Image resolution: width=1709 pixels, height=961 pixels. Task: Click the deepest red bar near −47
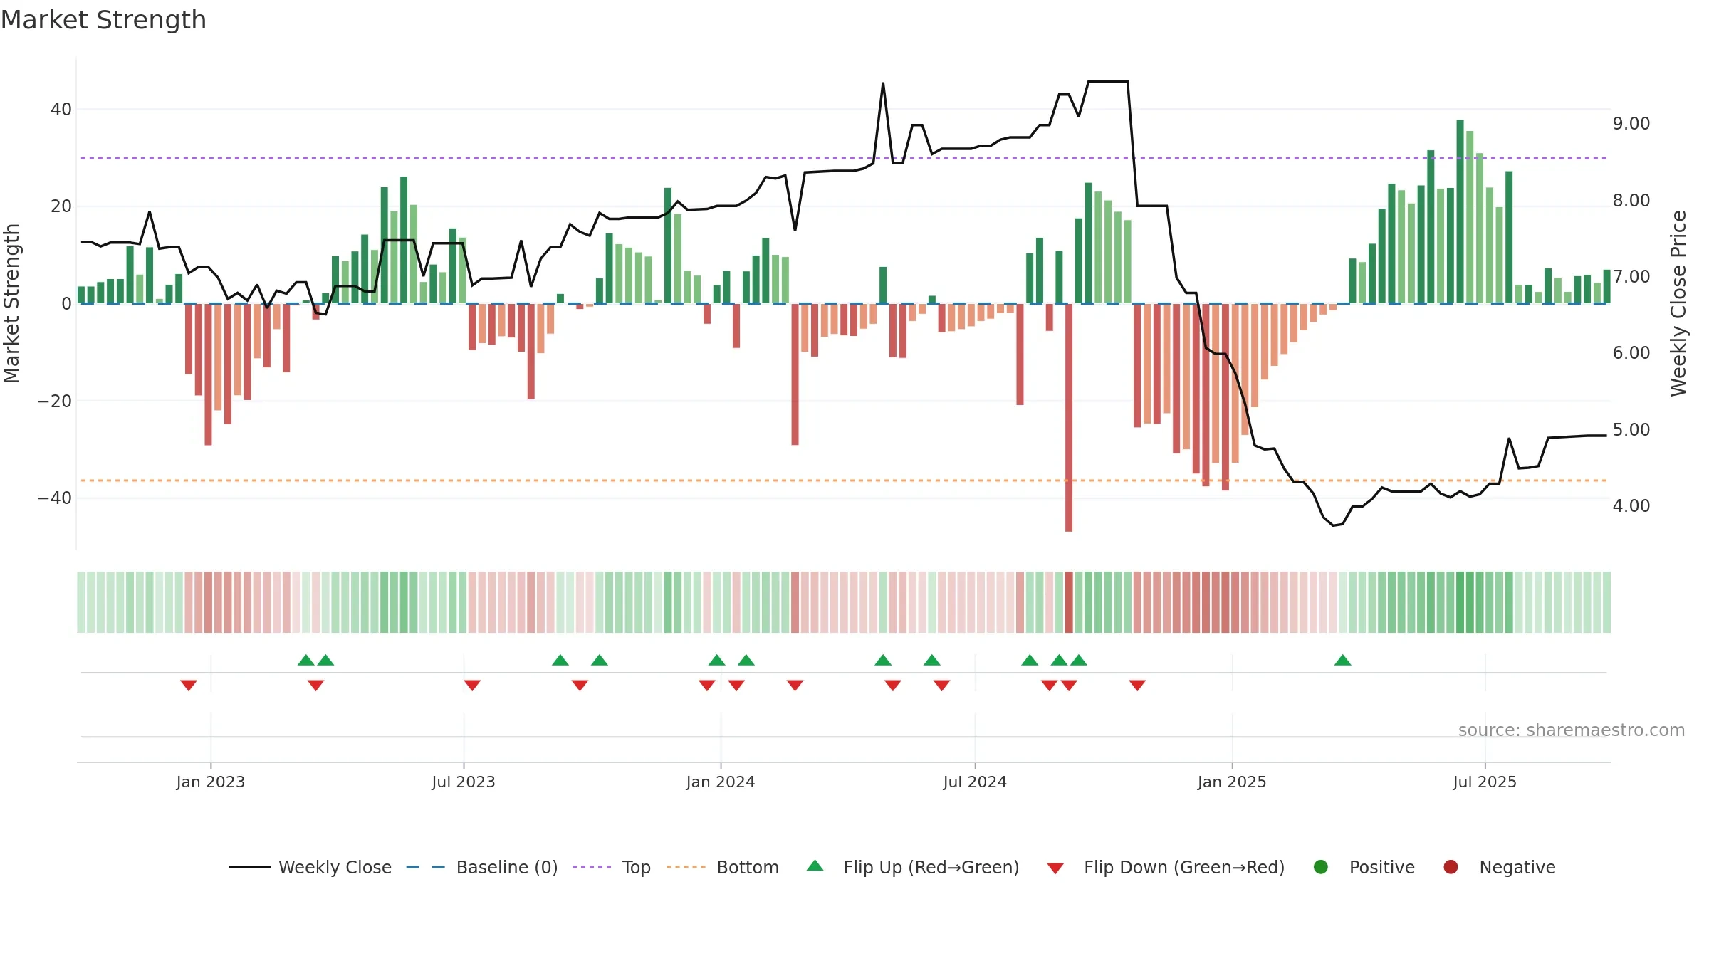(1069, 417)
